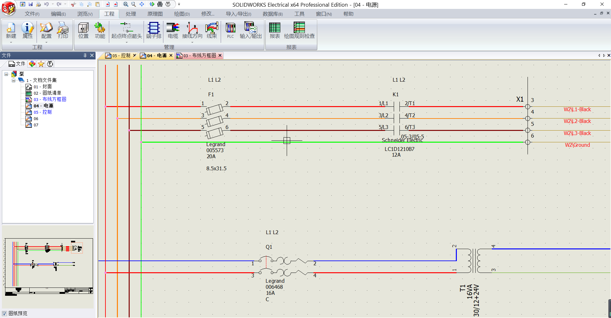Expand the 起点终点箭头 dropdown arrow
The height and width of the screenshot is (318, 611).
pos(126,42)
